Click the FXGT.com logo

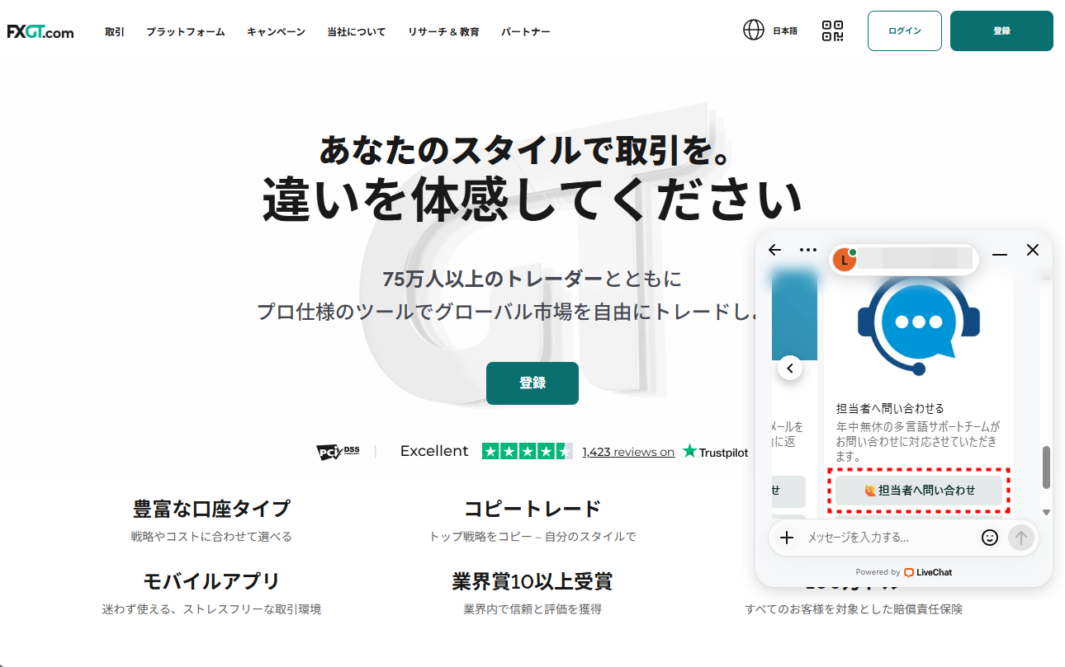tap(40, 31)
